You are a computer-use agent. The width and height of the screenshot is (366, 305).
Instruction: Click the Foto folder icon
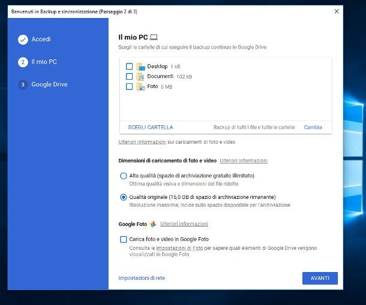tap(140, 87)
